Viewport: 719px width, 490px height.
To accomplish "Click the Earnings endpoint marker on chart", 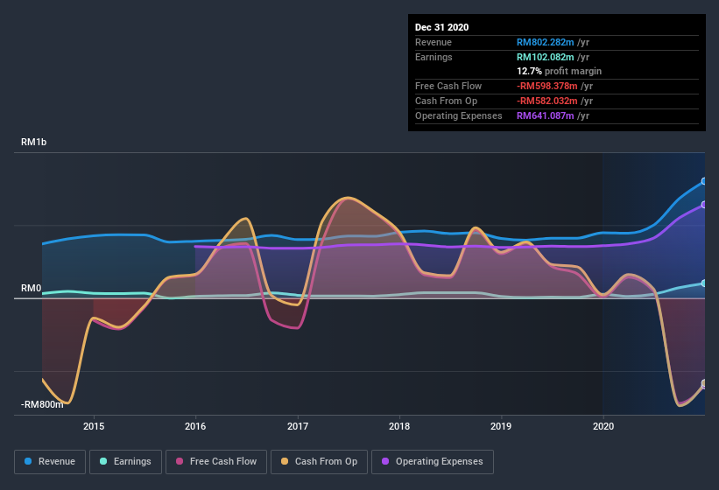I will tap(704, 283).
